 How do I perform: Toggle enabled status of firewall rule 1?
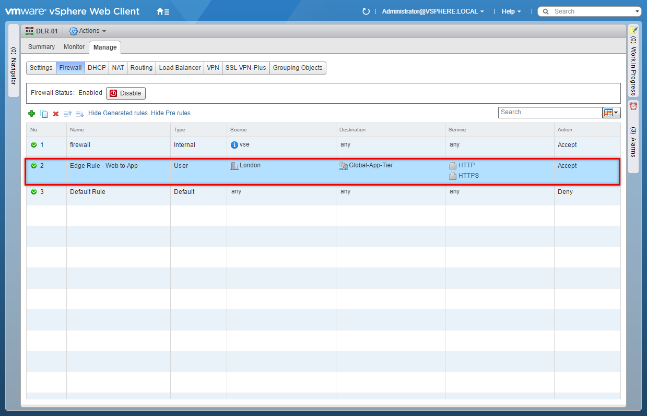(x=34, y=145)
